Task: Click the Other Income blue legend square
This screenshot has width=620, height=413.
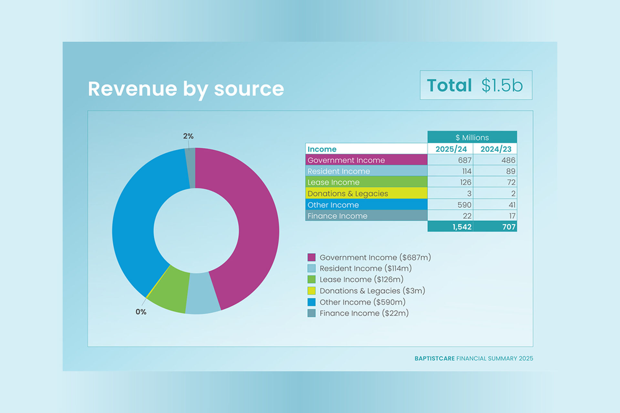Action: pos(312,302)
